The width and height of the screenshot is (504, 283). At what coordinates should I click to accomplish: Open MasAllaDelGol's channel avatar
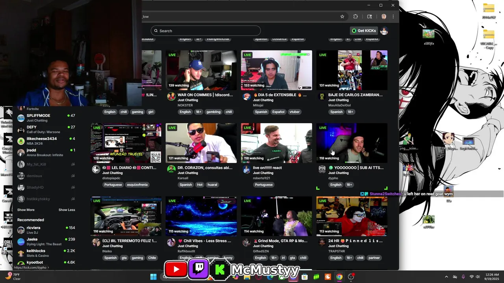coord(322,97)
